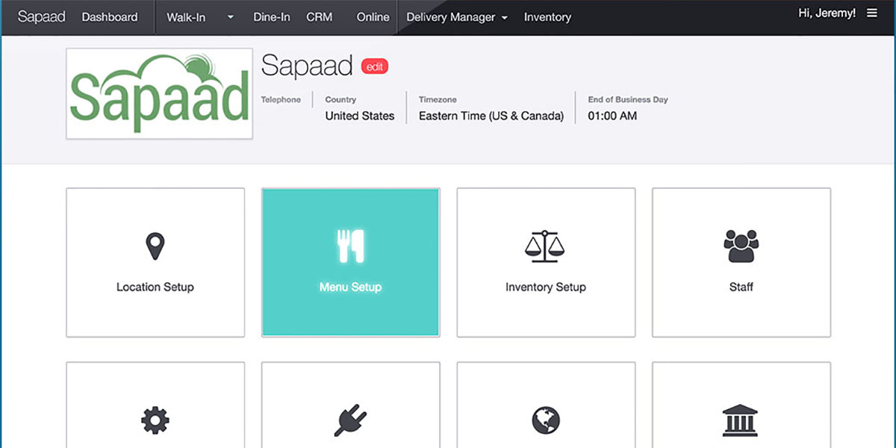Click the power plug tile icon
The height and width of the screenshot is (448, 896).
click(350, 420)
